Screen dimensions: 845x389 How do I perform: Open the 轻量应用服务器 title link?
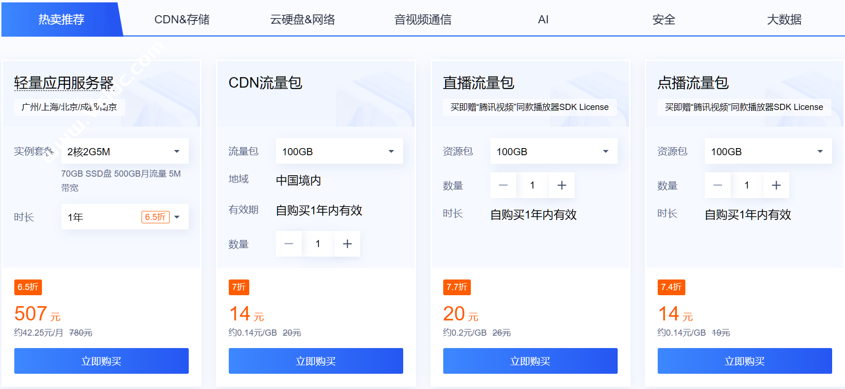pyautogui.click(x=64, y=83)
